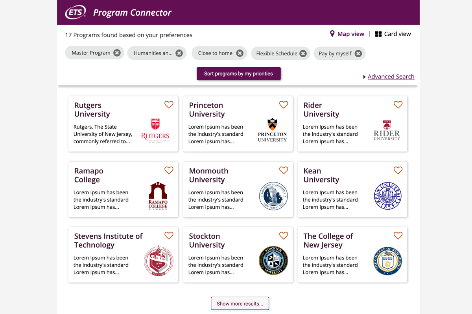Favorite Princeton University with heart icon
This screenshot has width=472, height=314.
(x=284, y=105)
